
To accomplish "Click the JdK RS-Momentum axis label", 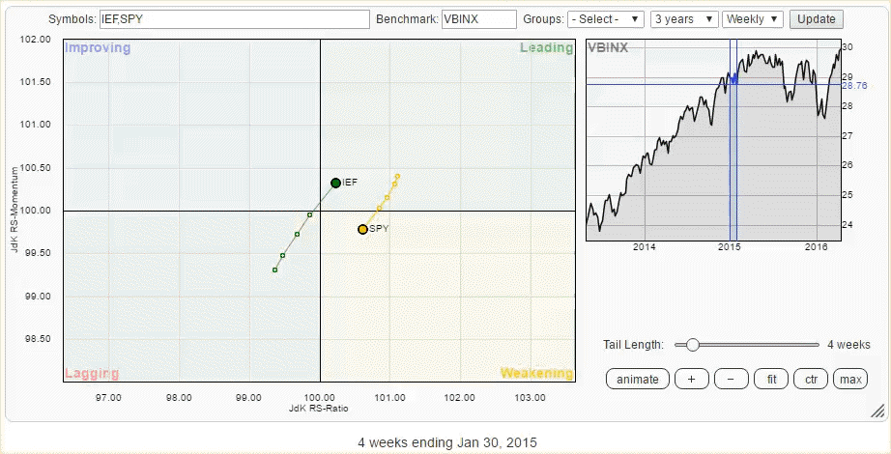I will tap(15, 210).
